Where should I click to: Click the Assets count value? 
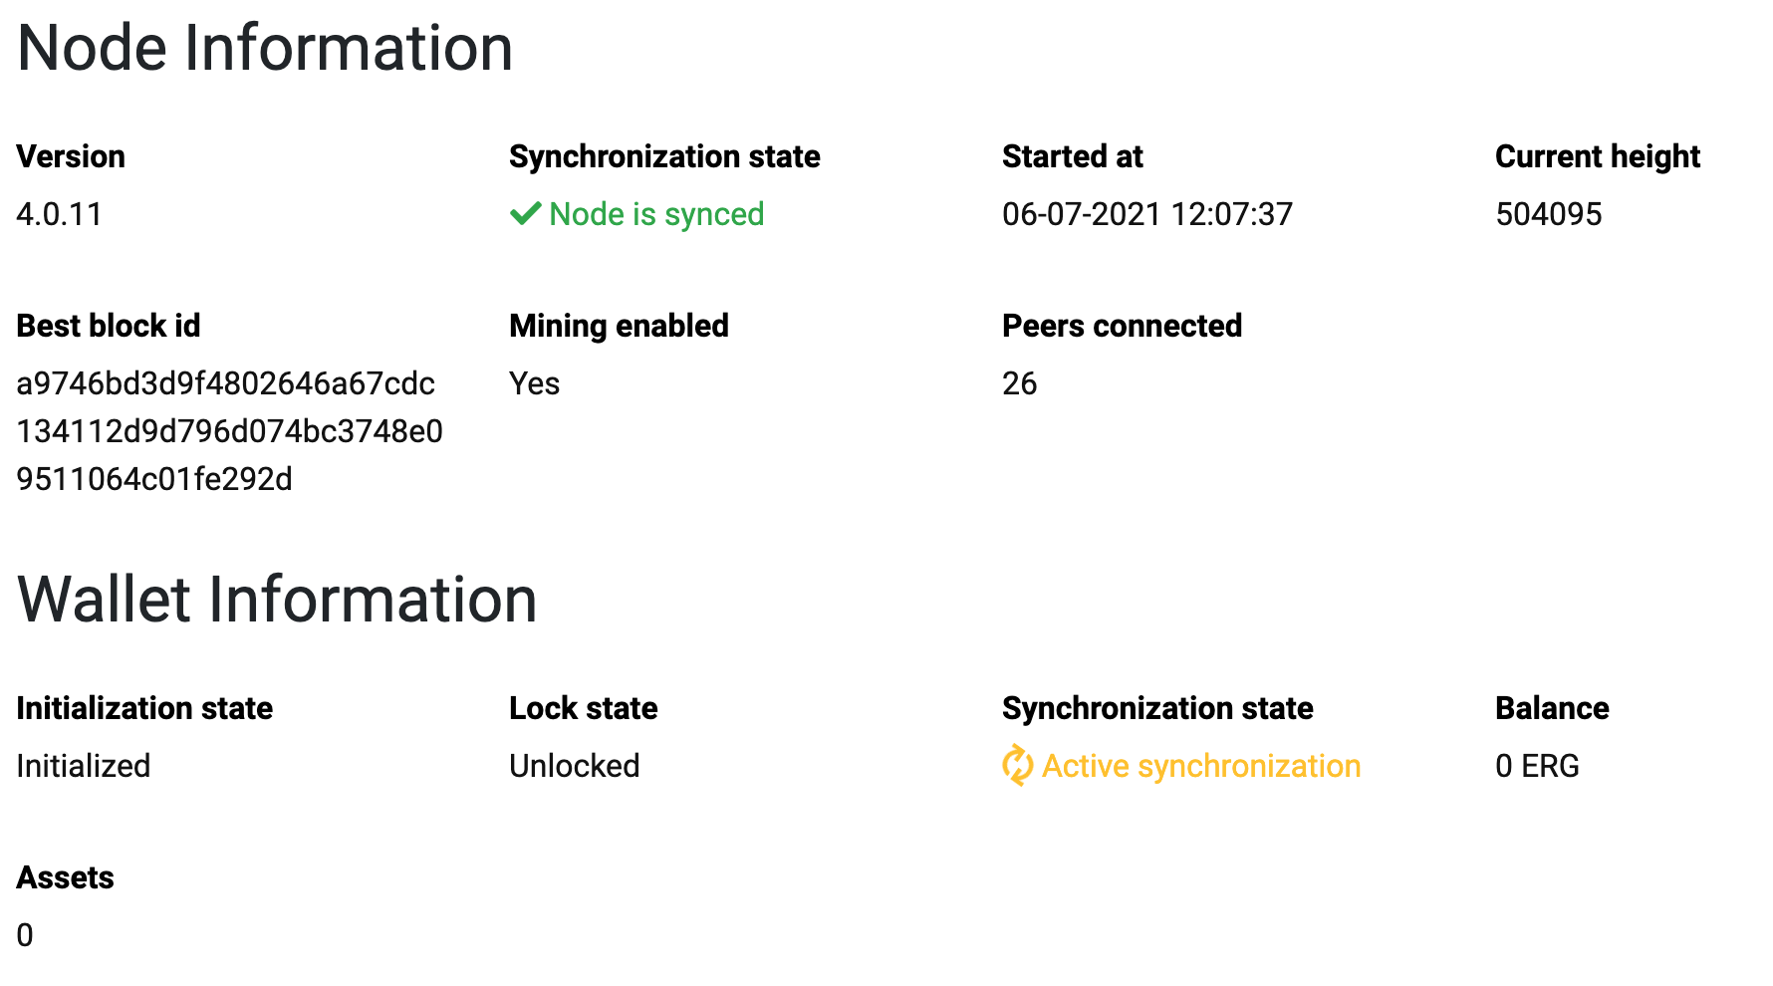tap(25, 935)
